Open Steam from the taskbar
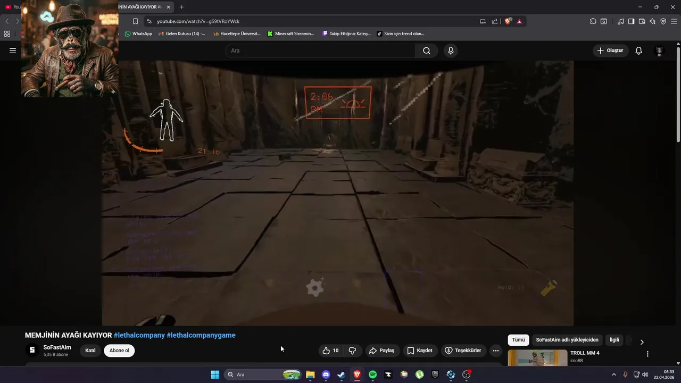This screenshot has height=383, width=681. [x=342, y=374]
